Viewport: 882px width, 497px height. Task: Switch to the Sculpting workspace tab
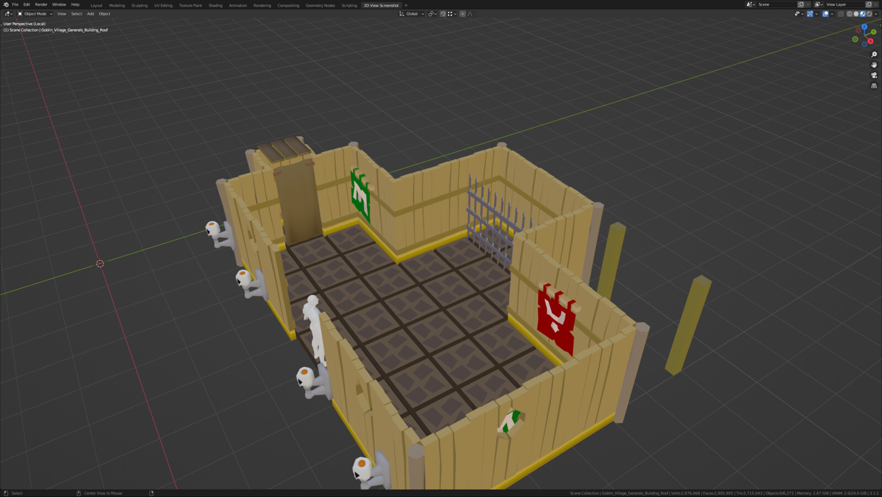[139, 6]
